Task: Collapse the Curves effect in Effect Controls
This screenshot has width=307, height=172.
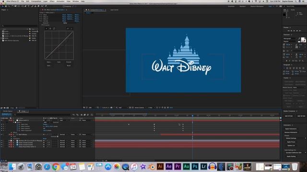Action: pyautogui.click(x=40, y=21)
